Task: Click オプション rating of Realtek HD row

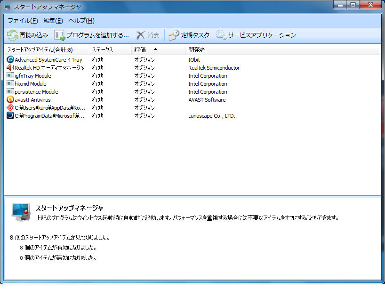Action: (144, 68)
